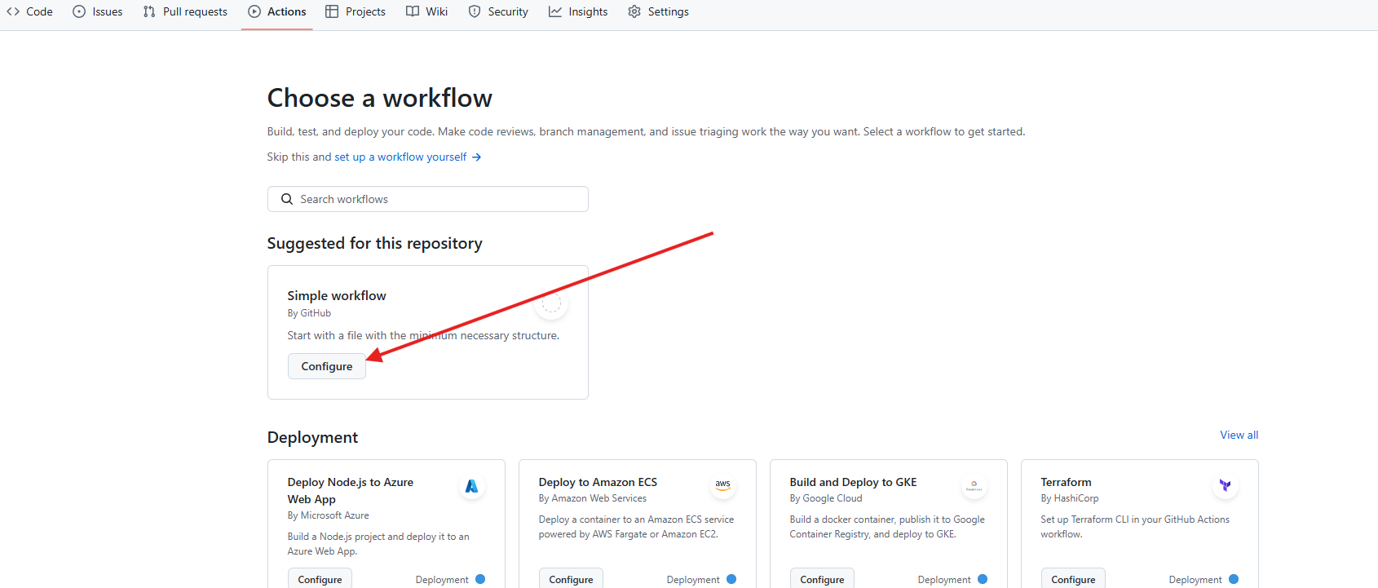Open repository Settings tab

click(659, 11)
